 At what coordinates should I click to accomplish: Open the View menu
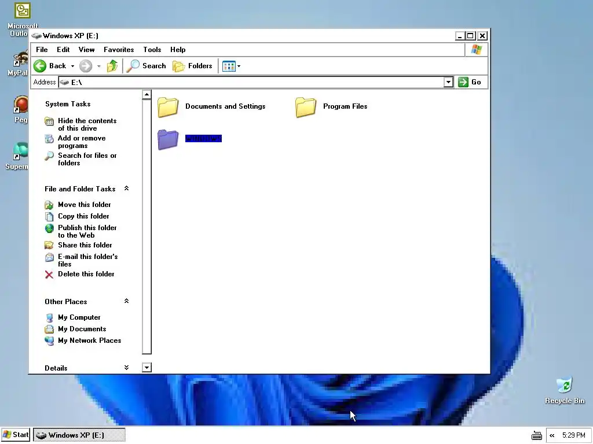(x=87, y=50)
